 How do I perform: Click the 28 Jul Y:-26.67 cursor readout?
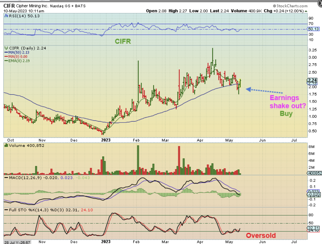(17, 242)
